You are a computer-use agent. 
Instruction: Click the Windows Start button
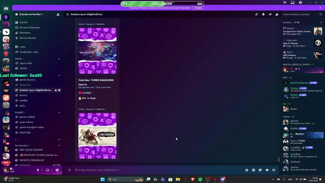[x=103, y=179]
